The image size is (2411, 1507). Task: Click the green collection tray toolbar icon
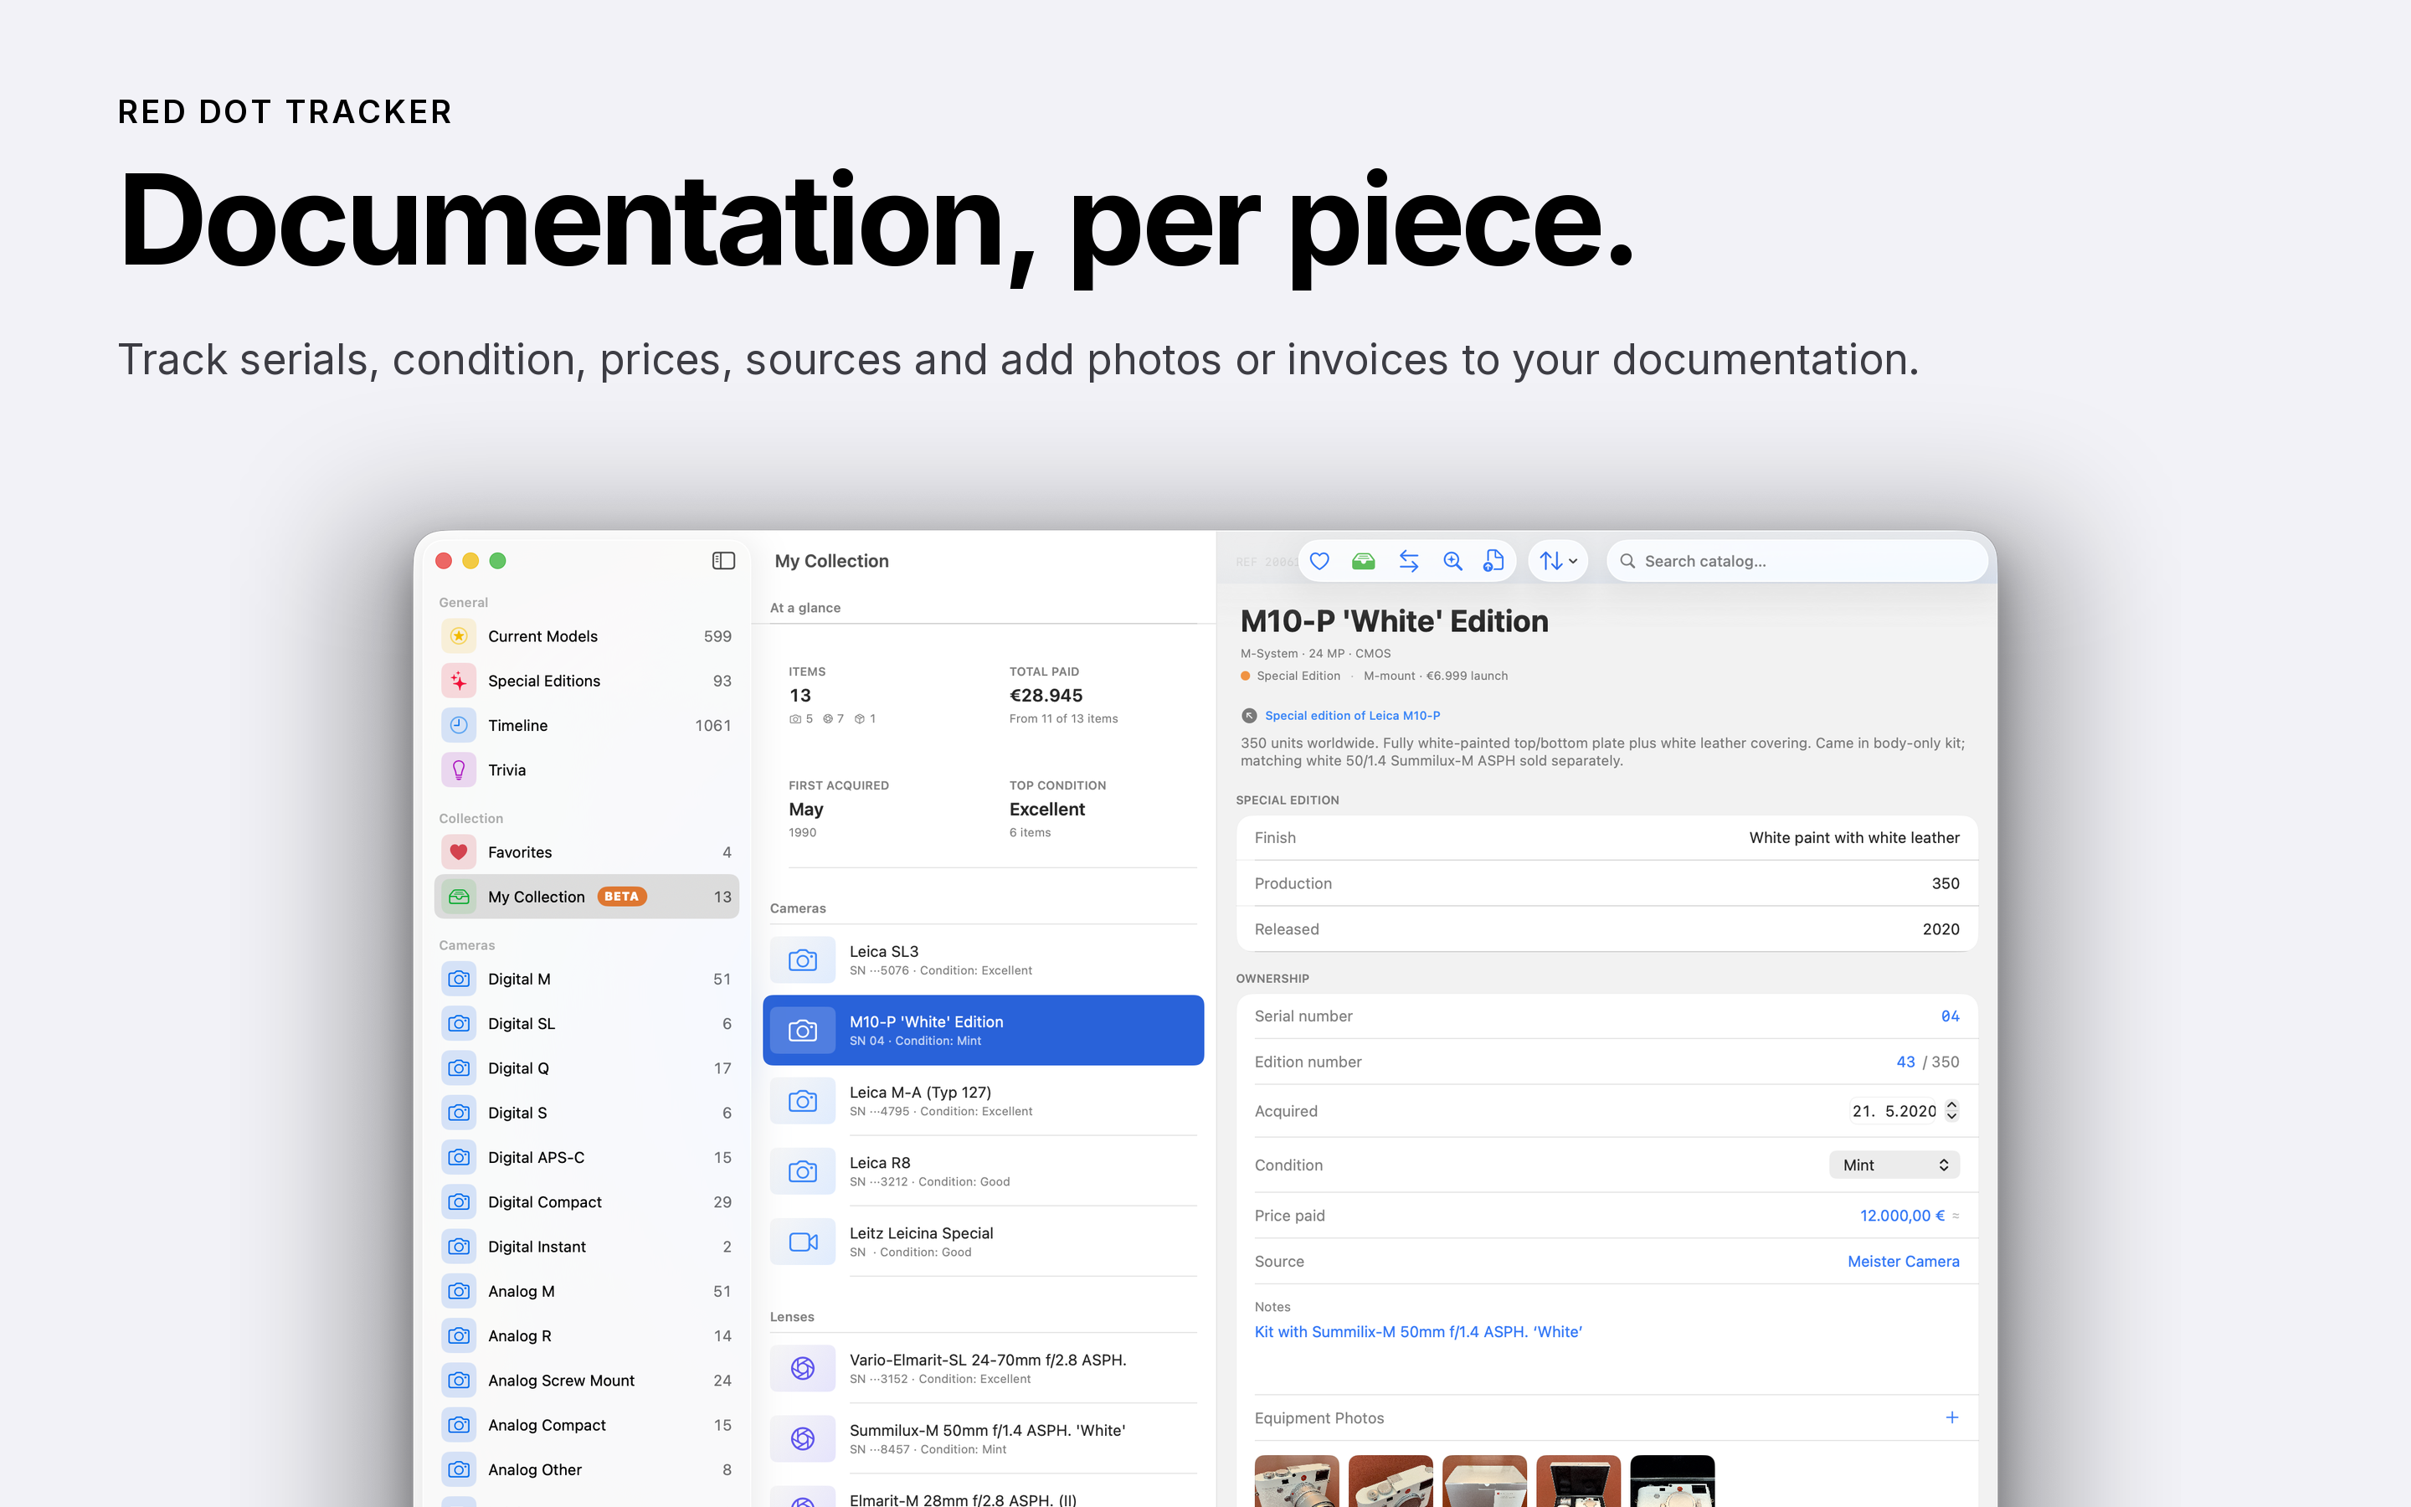point(1363,561)
